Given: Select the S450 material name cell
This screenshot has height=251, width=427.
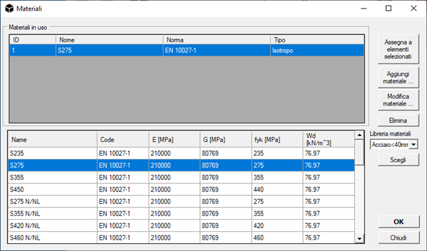Looking at the screenshot, I should (x=52, y=189).
